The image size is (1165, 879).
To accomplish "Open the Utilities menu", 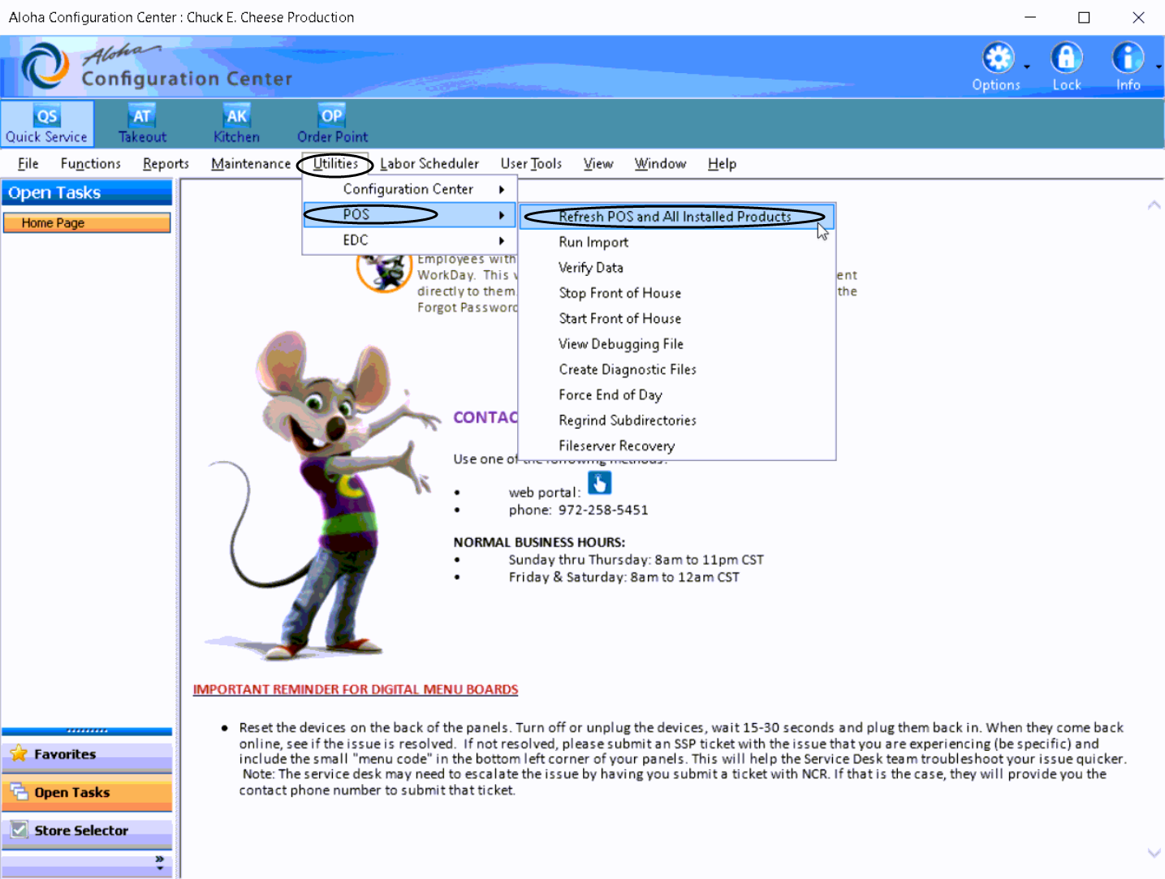I will (335, 164).
